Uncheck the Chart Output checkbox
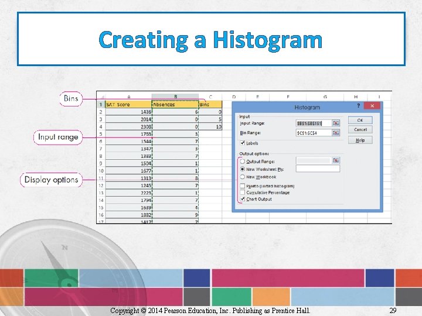Viewport: 422px width, 316px height. (x=242, y=199)
